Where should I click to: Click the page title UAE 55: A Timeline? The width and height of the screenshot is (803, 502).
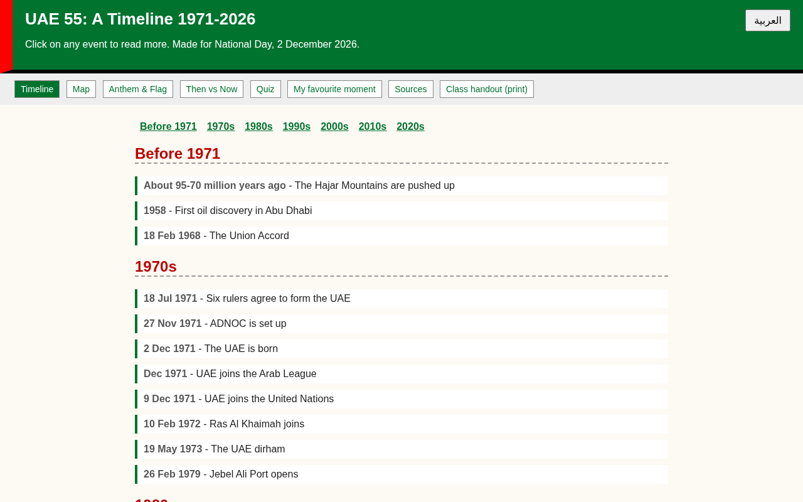pos(141,19)
